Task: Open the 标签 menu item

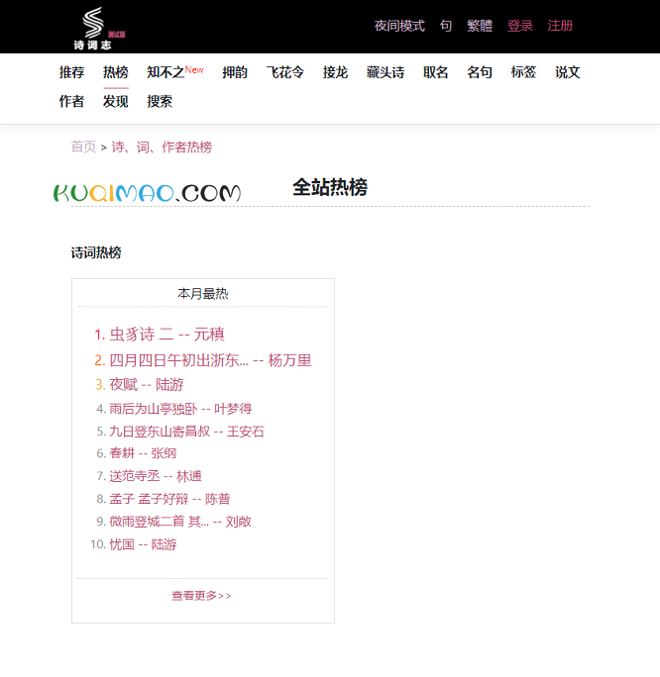Action: (x=523, y=72)
